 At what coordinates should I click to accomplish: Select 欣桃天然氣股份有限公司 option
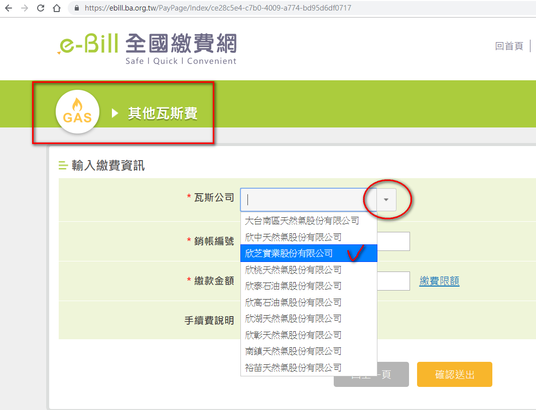click(293, 269)
